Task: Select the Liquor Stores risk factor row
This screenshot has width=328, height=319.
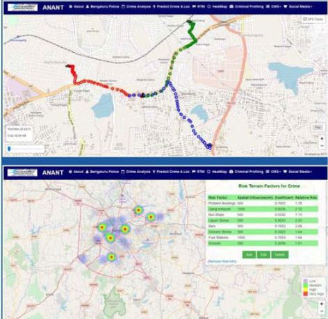Action: click(x=263, y=220)
